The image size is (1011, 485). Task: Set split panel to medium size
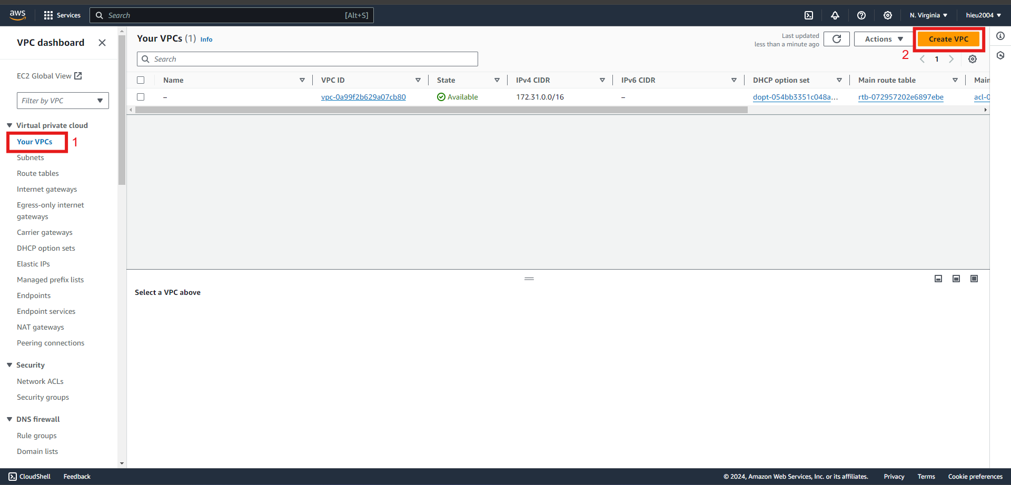(x=956, y=279)
